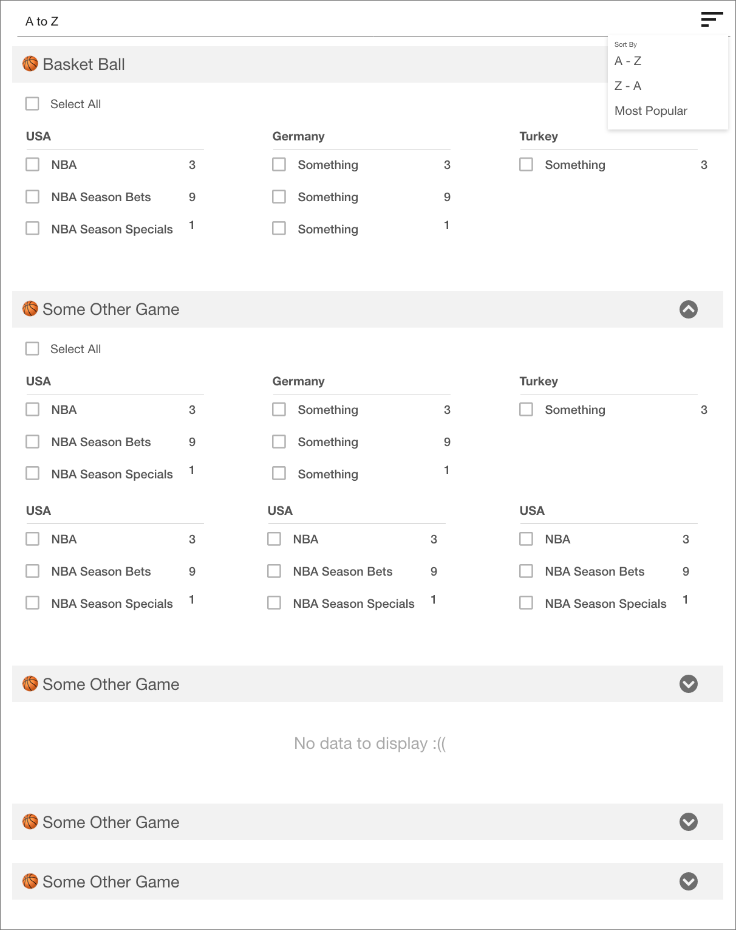Enable Select All under Basket Ball
Viewport: 736px width, 930px height.
[32, 103]
